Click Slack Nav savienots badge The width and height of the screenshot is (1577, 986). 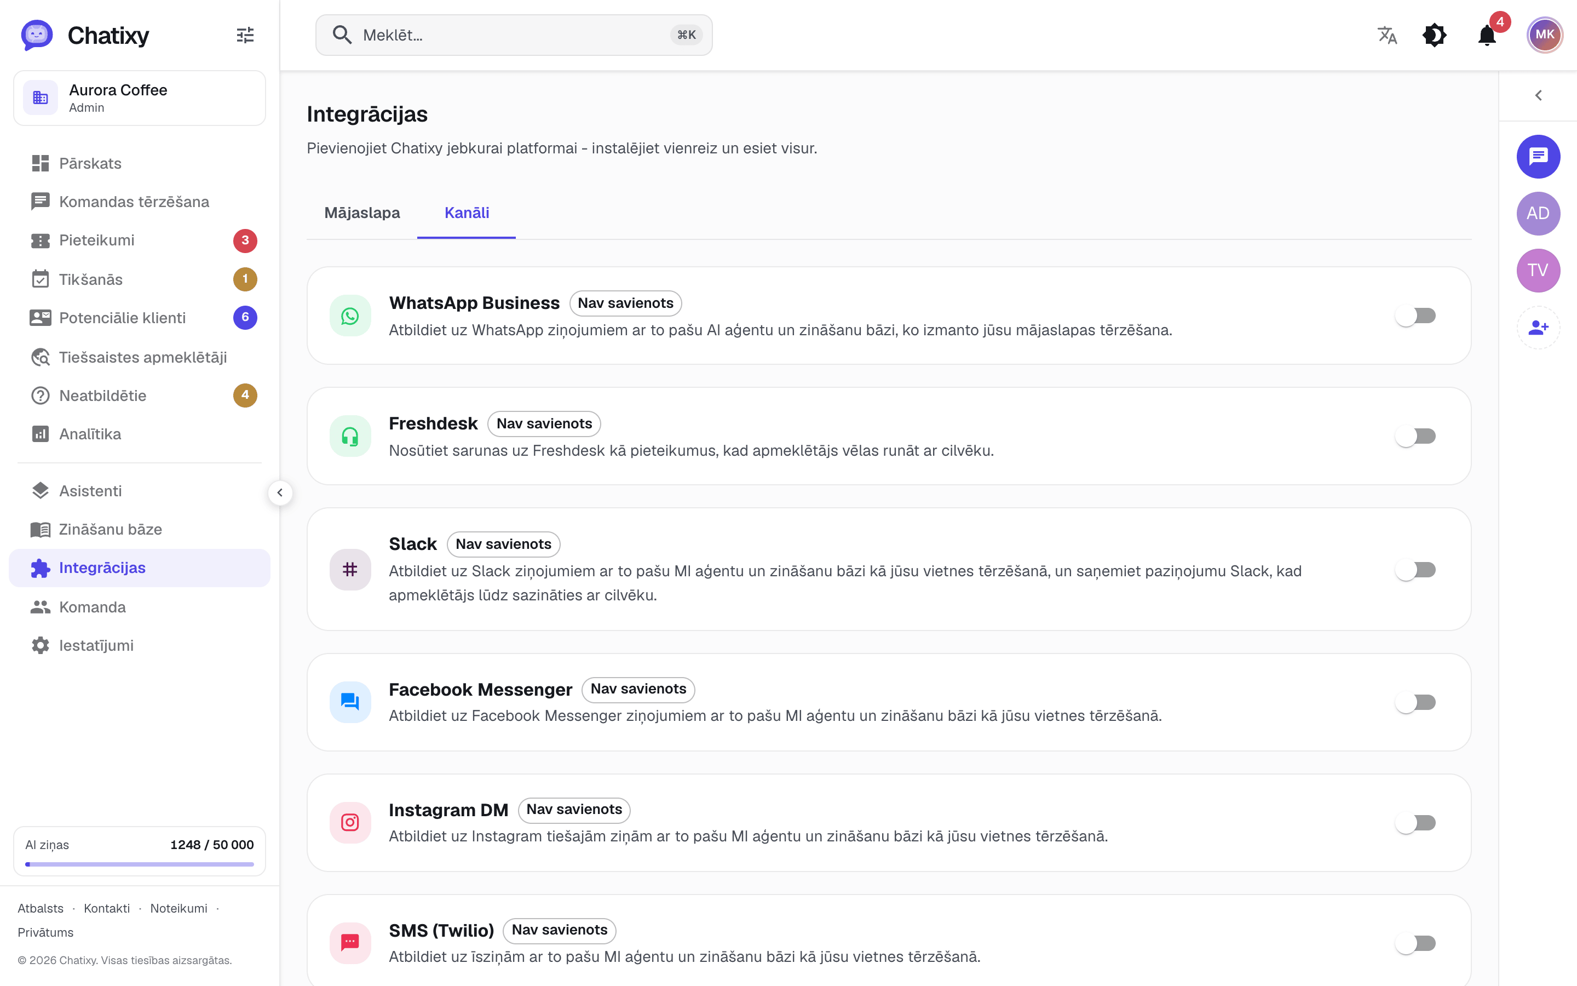point(503,544)
